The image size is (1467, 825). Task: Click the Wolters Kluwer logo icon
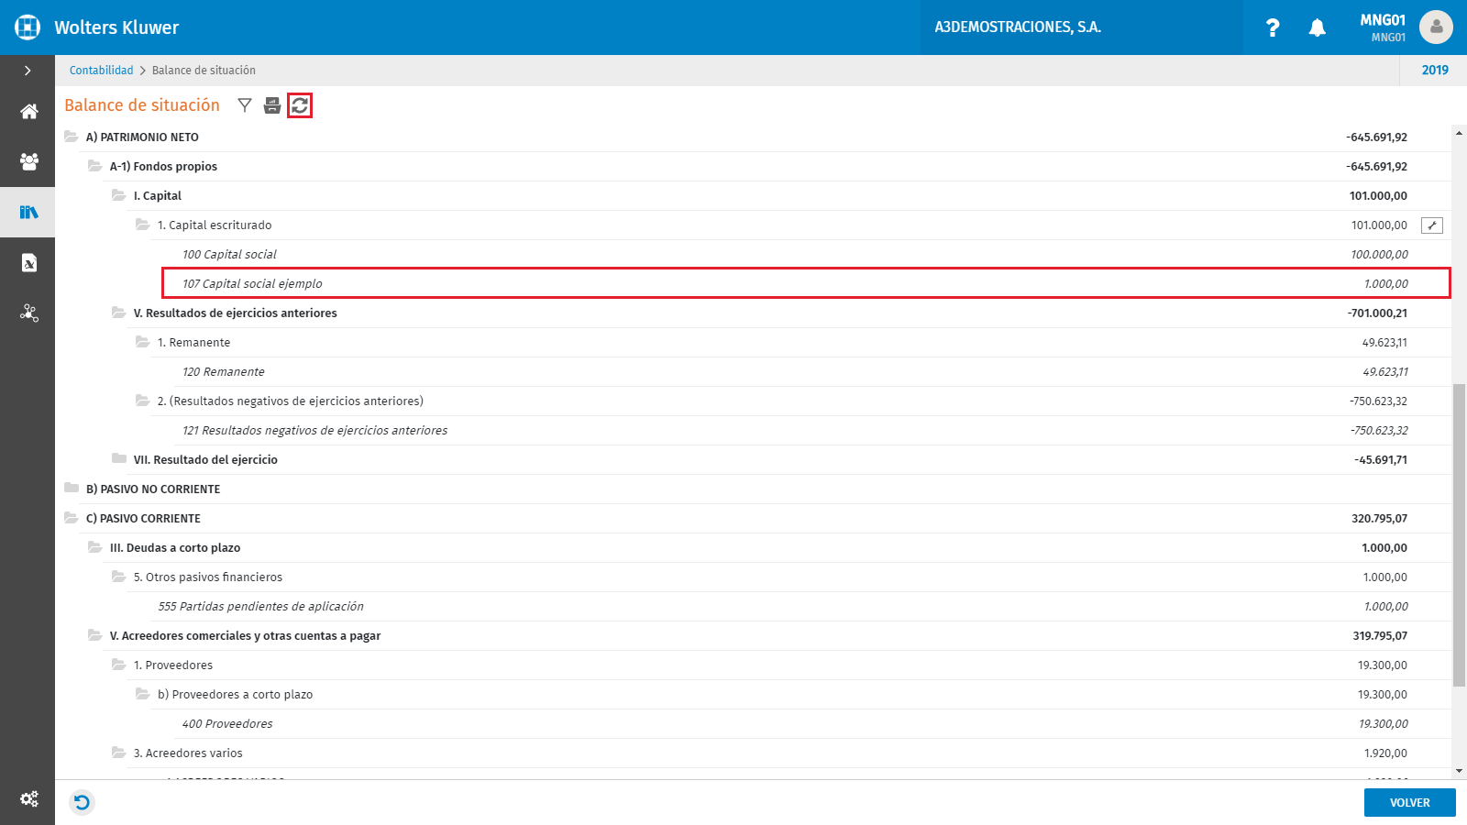[28, 27]
